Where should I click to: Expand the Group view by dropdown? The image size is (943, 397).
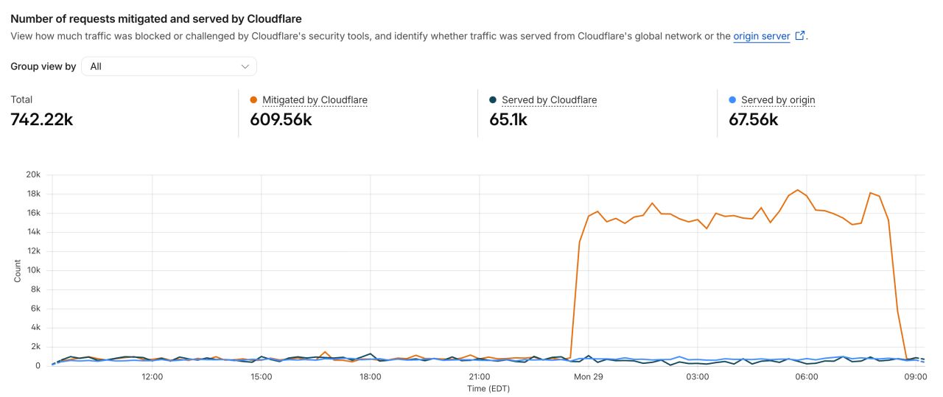click(169, 66)
